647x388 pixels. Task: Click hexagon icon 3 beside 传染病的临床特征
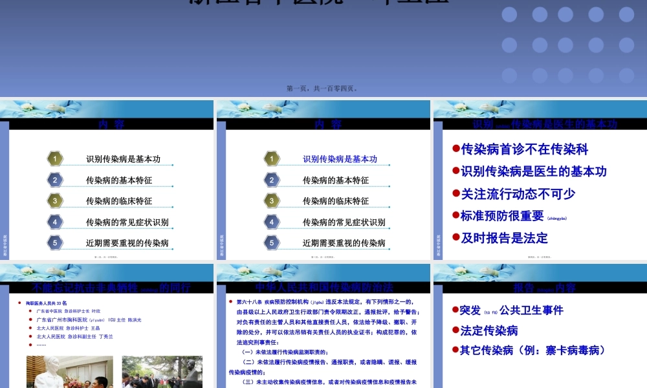coord(54,200)
